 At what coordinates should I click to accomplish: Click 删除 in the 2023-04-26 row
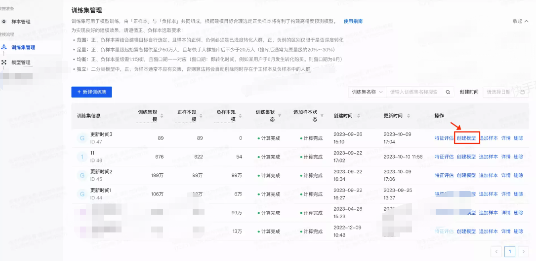click(x=519, y=213)
